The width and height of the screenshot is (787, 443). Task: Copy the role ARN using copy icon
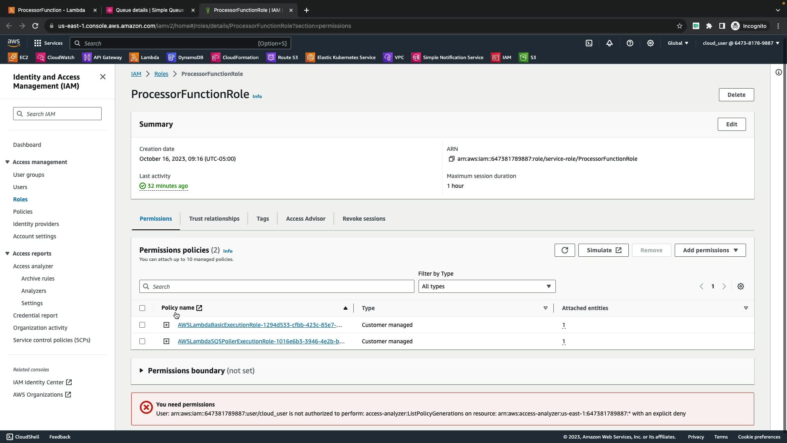tap(451, 159)
